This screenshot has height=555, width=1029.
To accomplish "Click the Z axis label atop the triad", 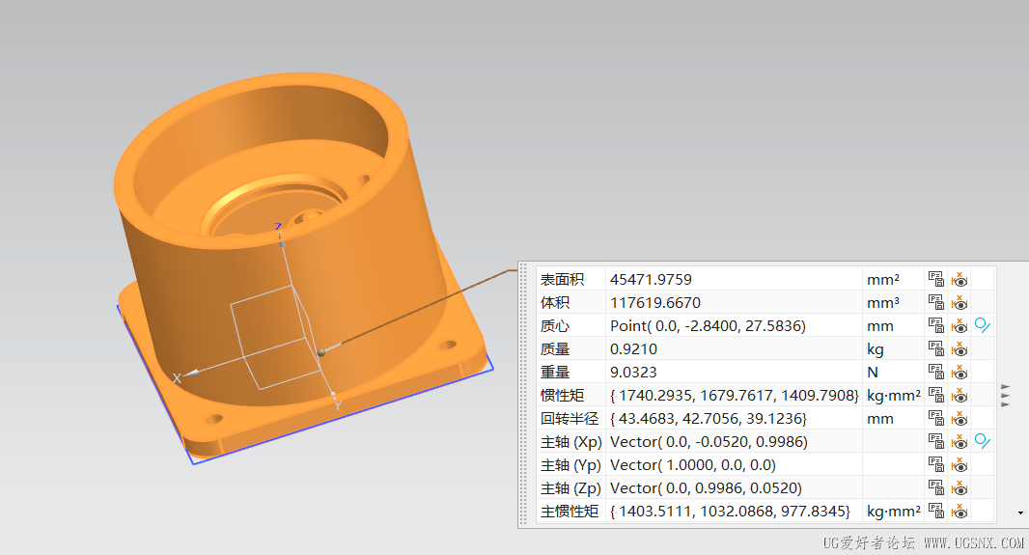I will 278,226.
